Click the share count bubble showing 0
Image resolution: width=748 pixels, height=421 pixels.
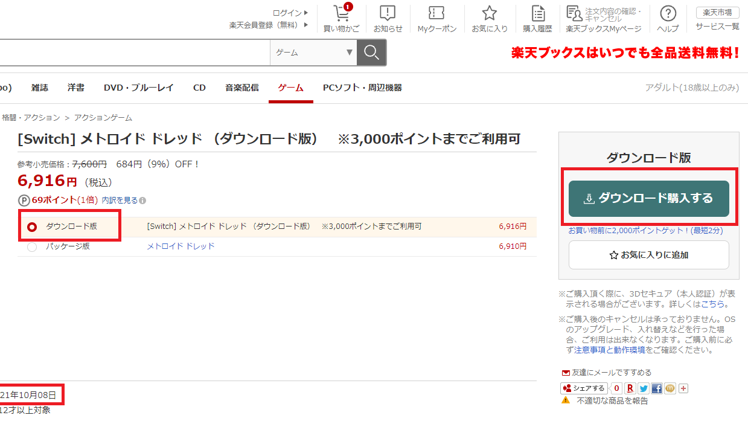pyautogui.click(x=616, y=388)
